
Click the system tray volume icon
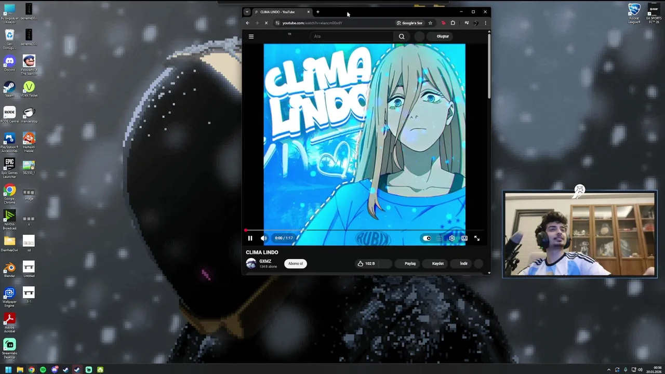(x=640, y=370)
